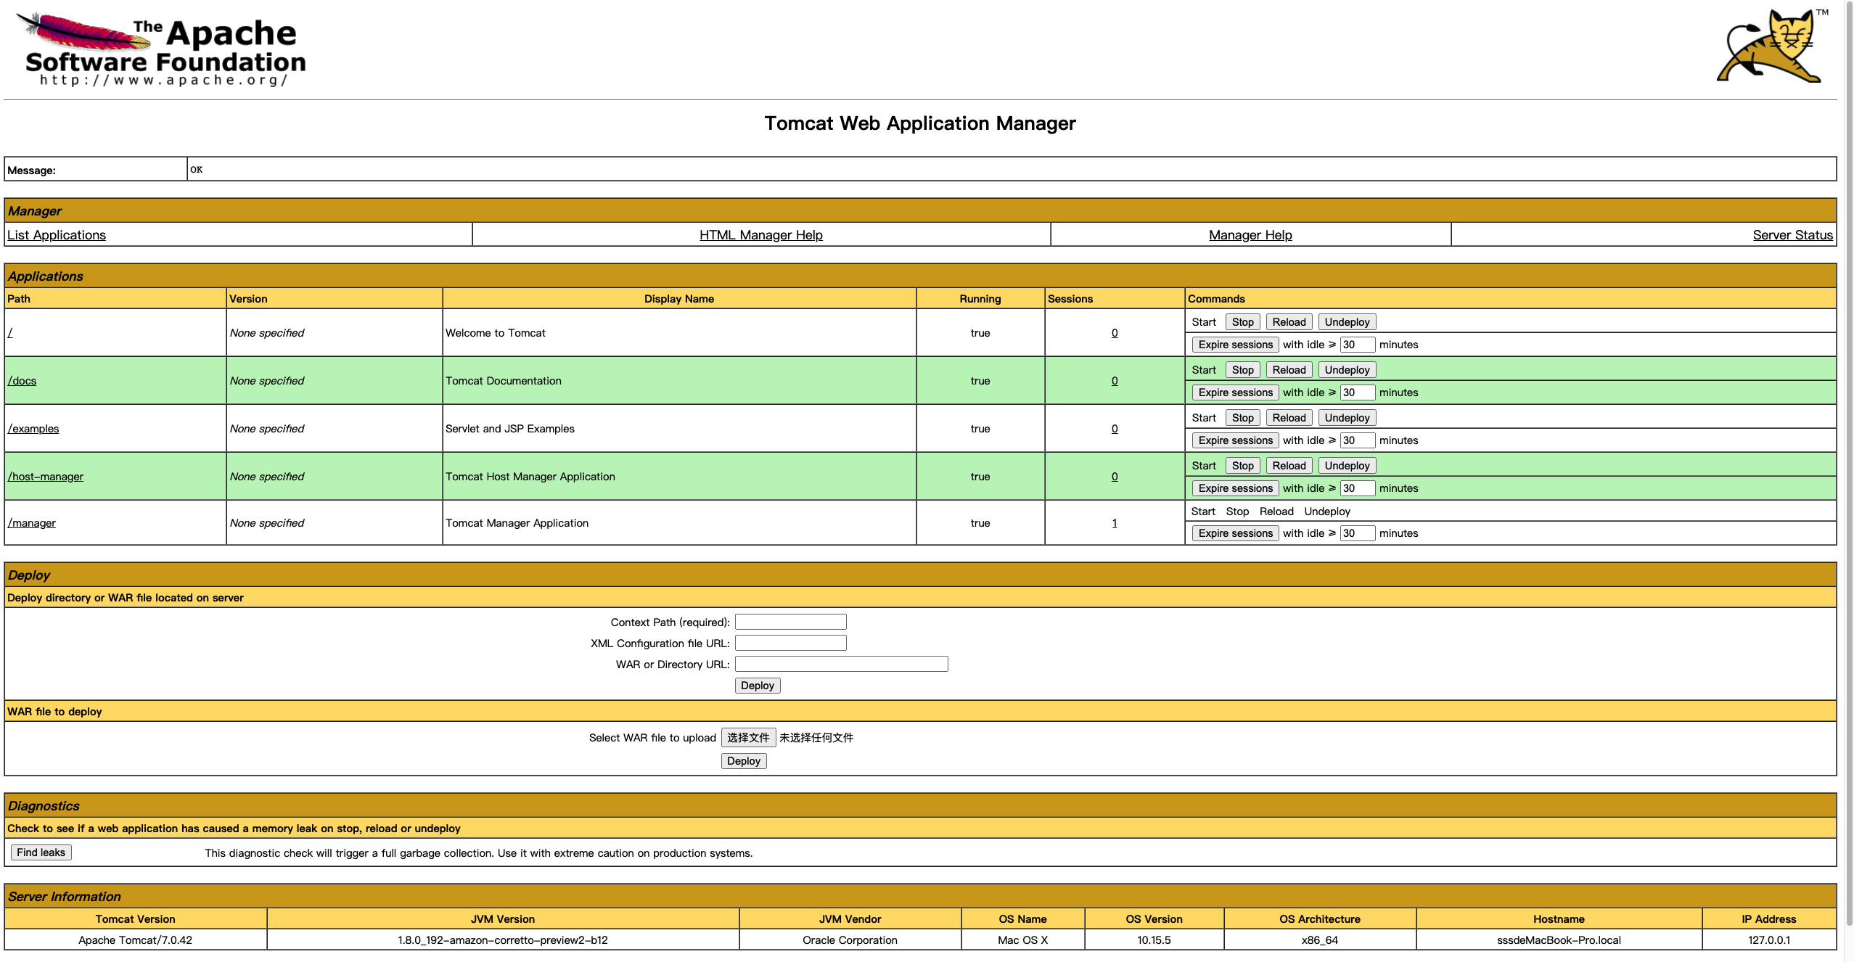The width and height of the screenshot is (1854, 962).
Task: Go to Server Status page
Action: click(1792, 235)
